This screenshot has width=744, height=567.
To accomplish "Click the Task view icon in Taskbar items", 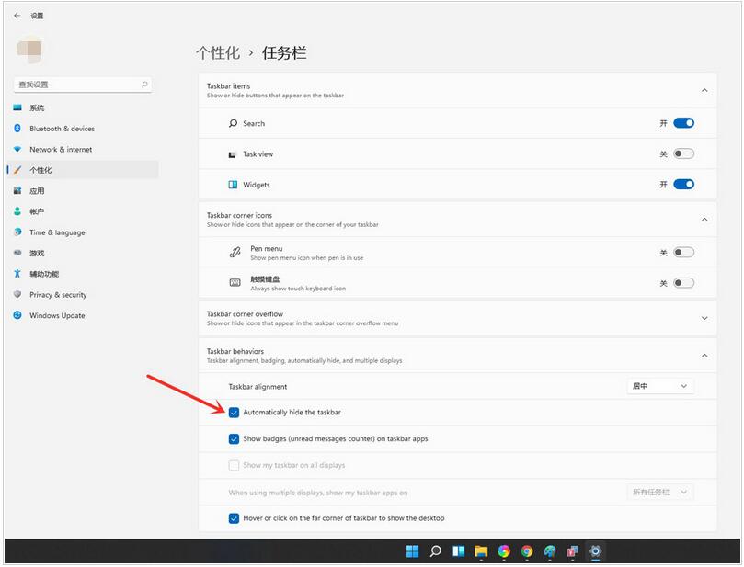I will point(233,154).
